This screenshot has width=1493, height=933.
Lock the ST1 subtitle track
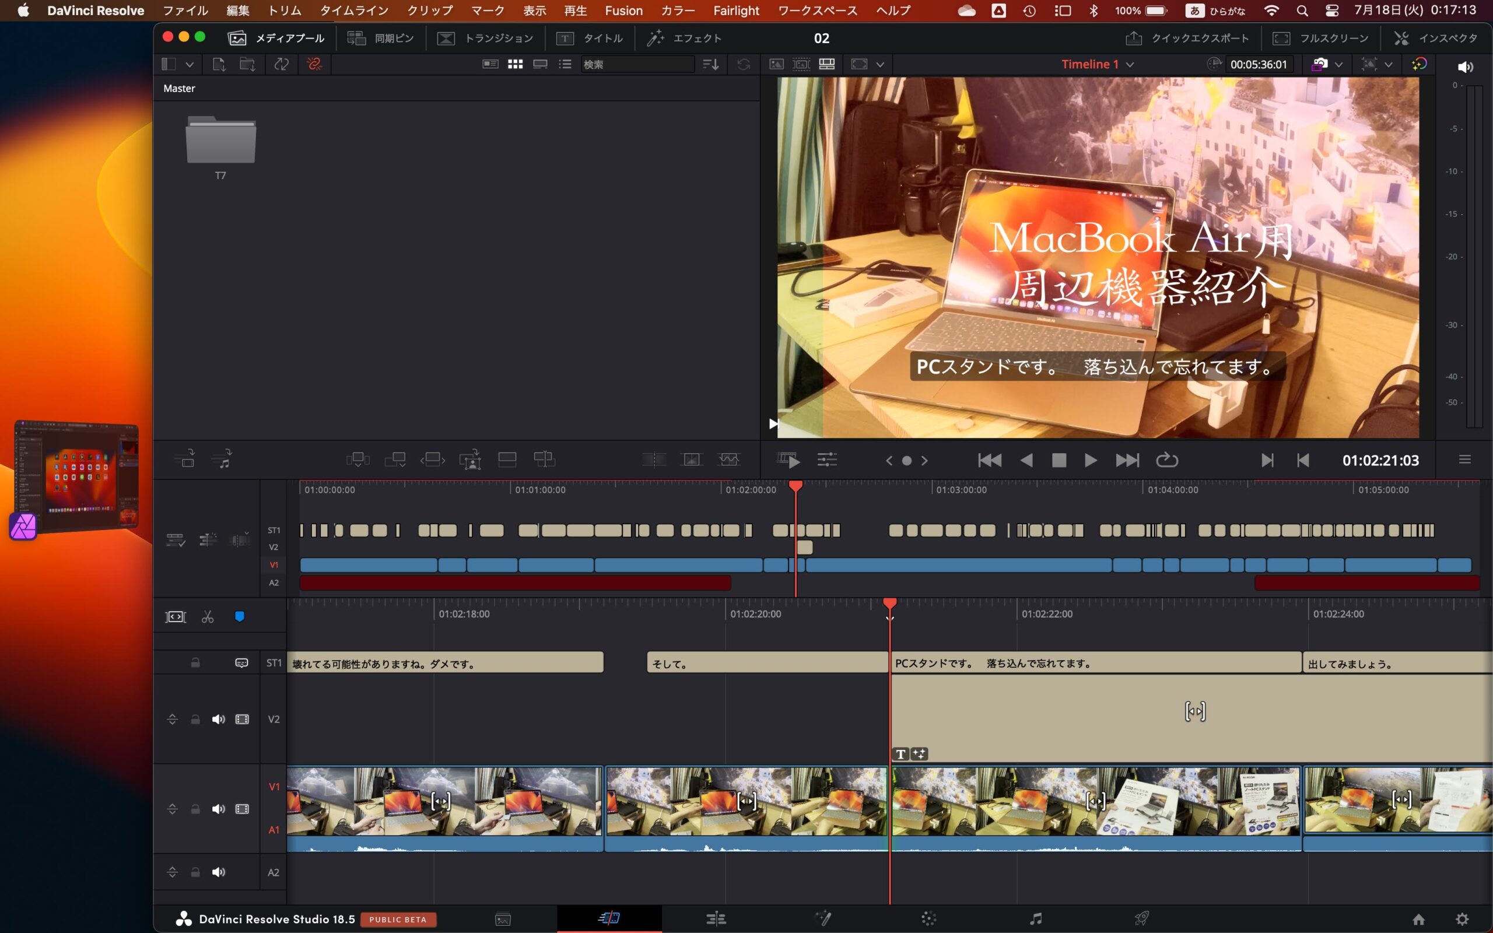tap(195, 663)
